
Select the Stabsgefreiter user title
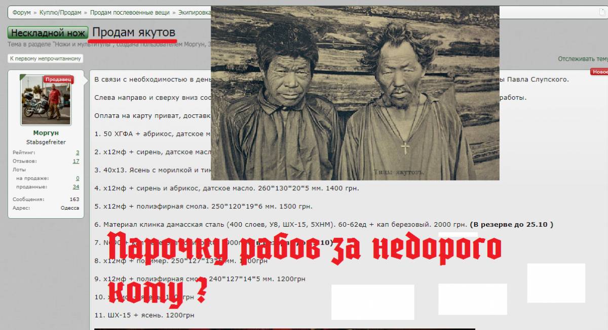pyautogui.click(x=46, y=142)
